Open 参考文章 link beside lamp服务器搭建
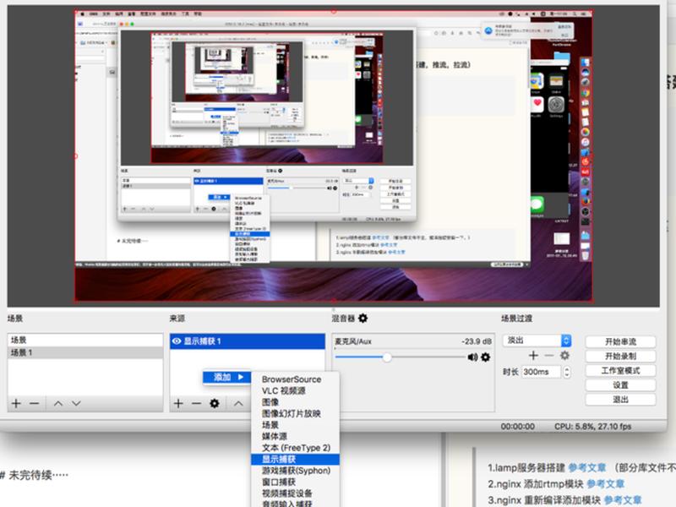 [x=586, y=468]
